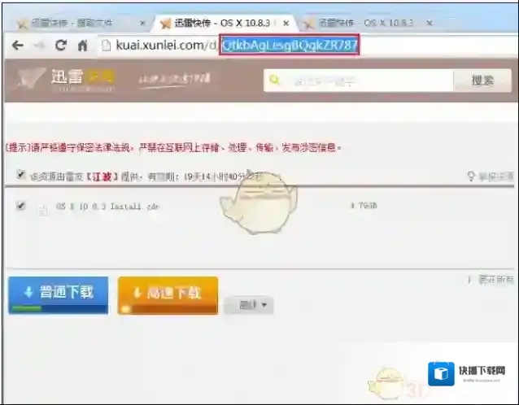
Task: Click the file icon beside OS X Install.cdr
Action: pyautogui.click(x=41, y=208)
